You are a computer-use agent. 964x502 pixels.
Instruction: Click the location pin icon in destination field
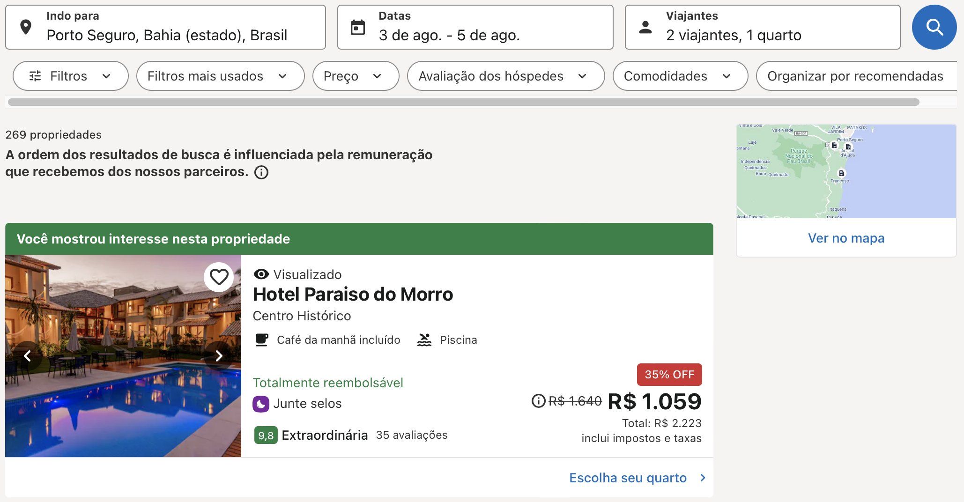coord(26,27)
